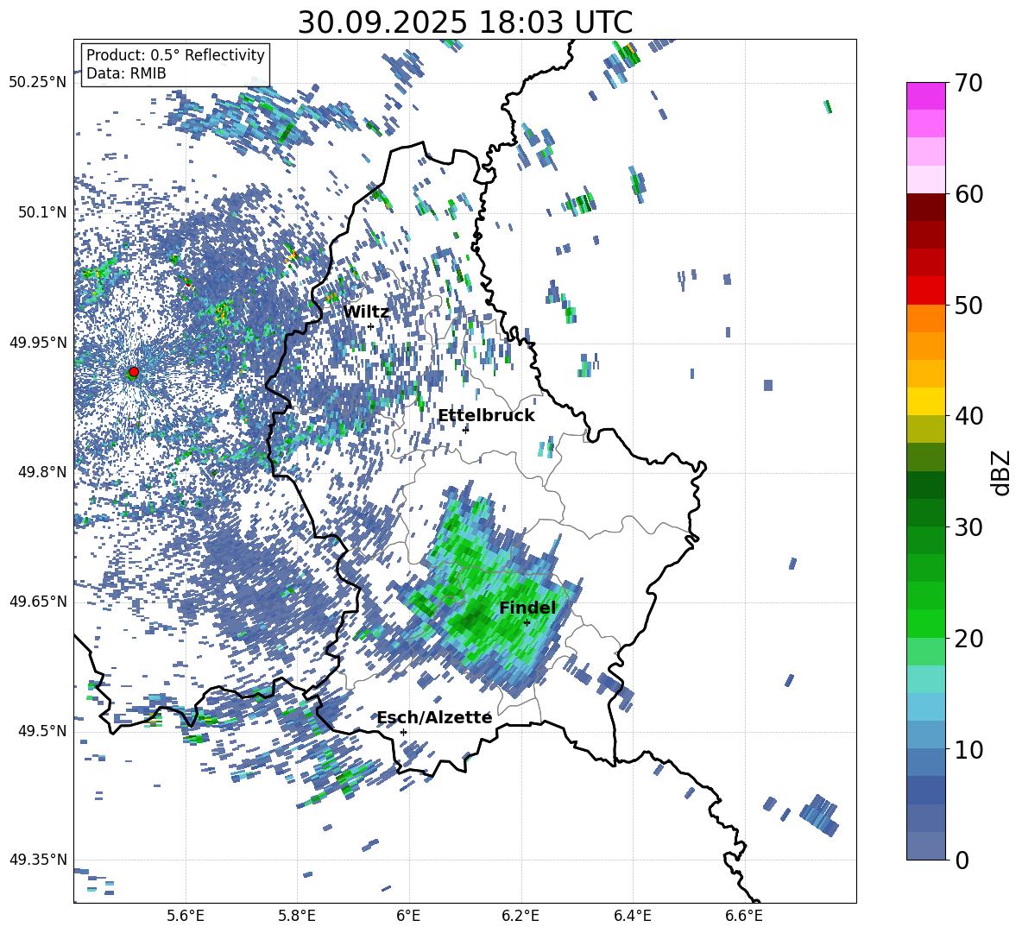This screenshot has height=933, width=1022.
Task: Click the Ettelbruck location cross marker
Action: pyautogui.click(x=465, y=430)
